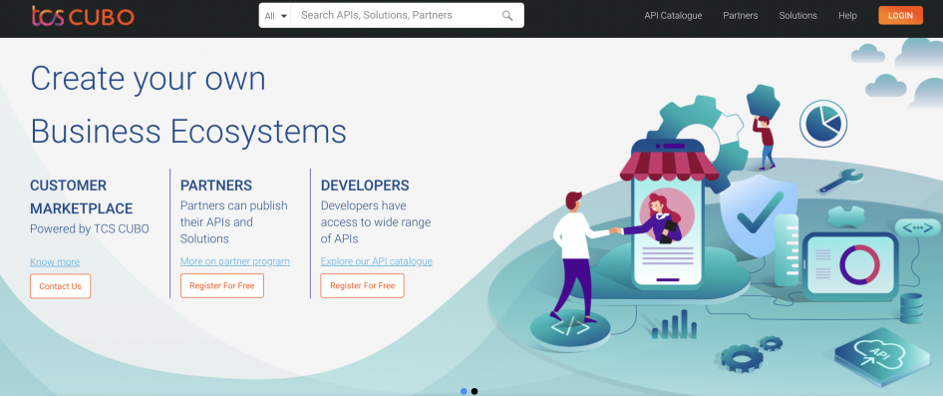The width and height of the screenshot is (943, 396).
Task: Click Register For Free under Partners
Action: [222, 285]
